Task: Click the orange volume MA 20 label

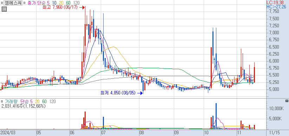Action: [x=38, y=101]
